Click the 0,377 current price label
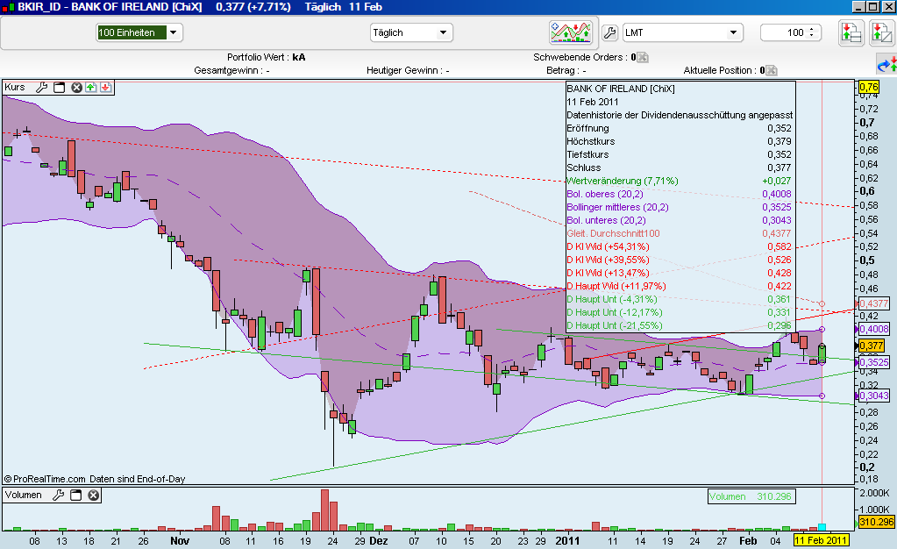The width and height of the screenshot is (897, 549). [872, 346]
